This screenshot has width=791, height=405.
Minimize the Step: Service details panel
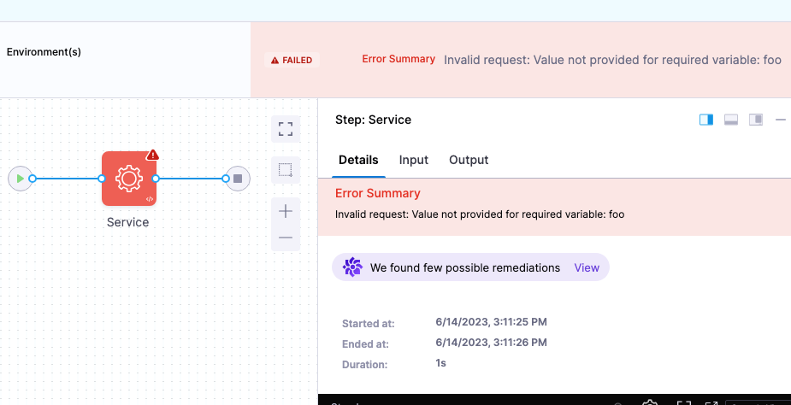pyautogui.click(x=780, y=120)
